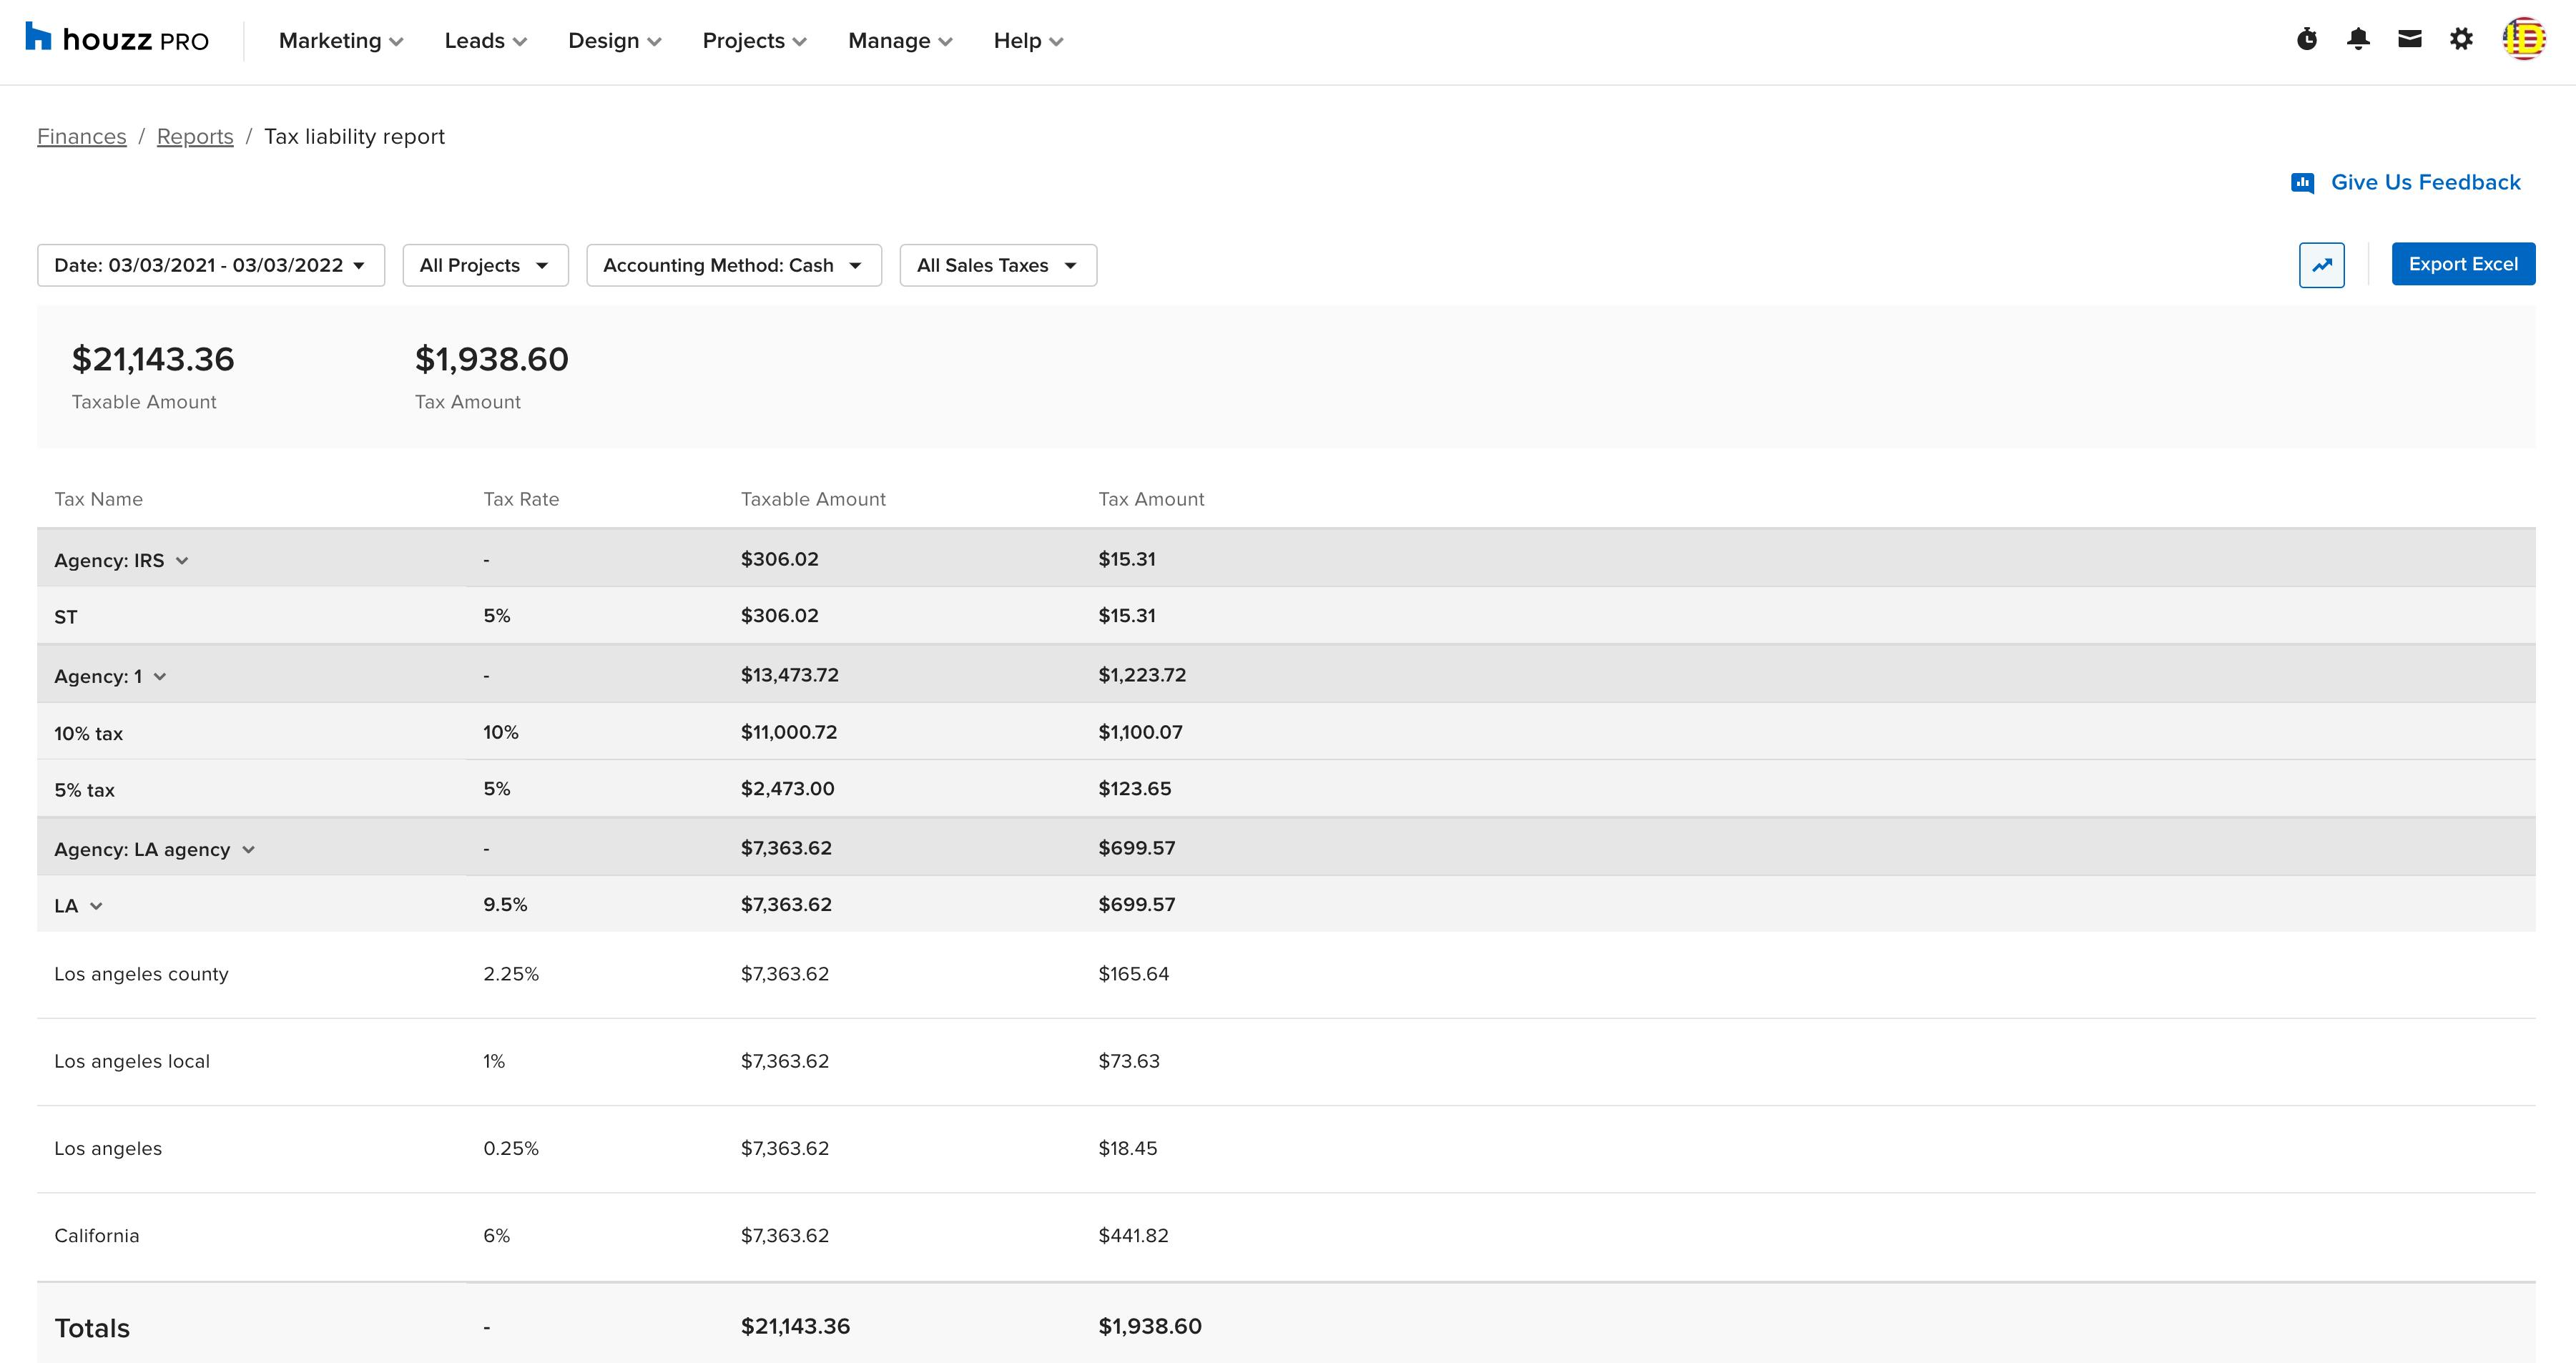The height and width of the screenshot is (1363, 2576).
Task: Open settings with the gear icon
Action: (2461, 39)
